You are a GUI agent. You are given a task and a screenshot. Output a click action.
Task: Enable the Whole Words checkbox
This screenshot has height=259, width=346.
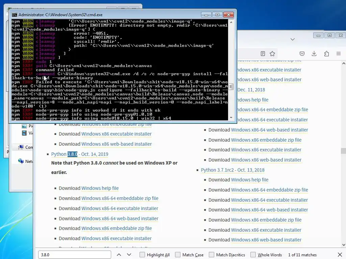(x=253, y=255)
